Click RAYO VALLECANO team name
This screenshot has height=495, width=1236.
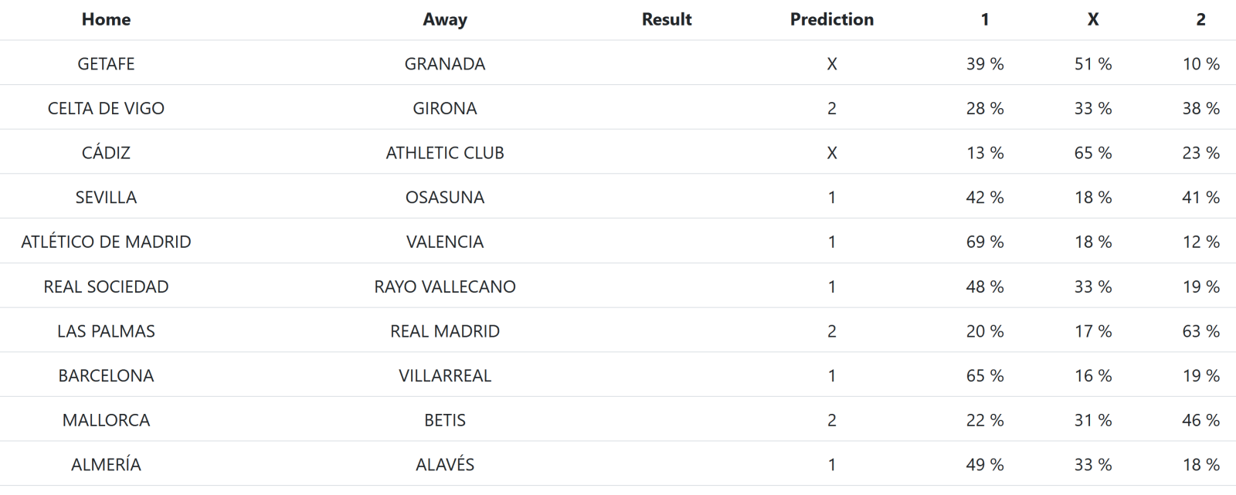tap(445, 287)
